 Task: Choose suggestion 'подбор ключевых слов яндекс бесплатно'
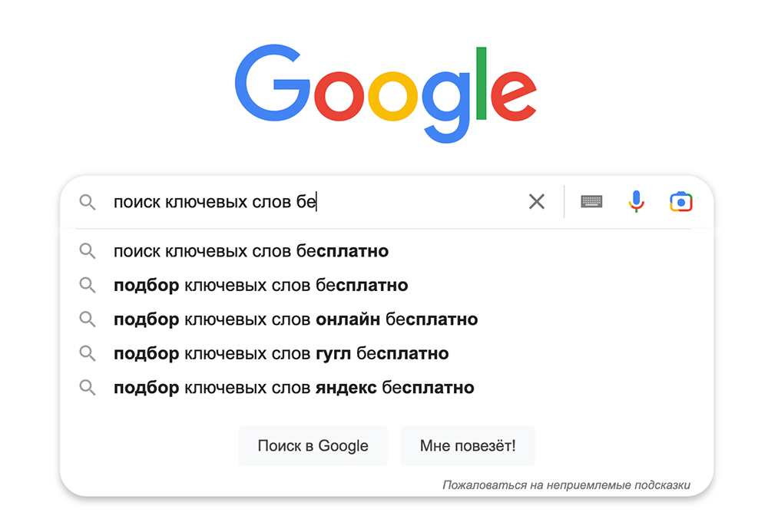[x=293, y=388]
